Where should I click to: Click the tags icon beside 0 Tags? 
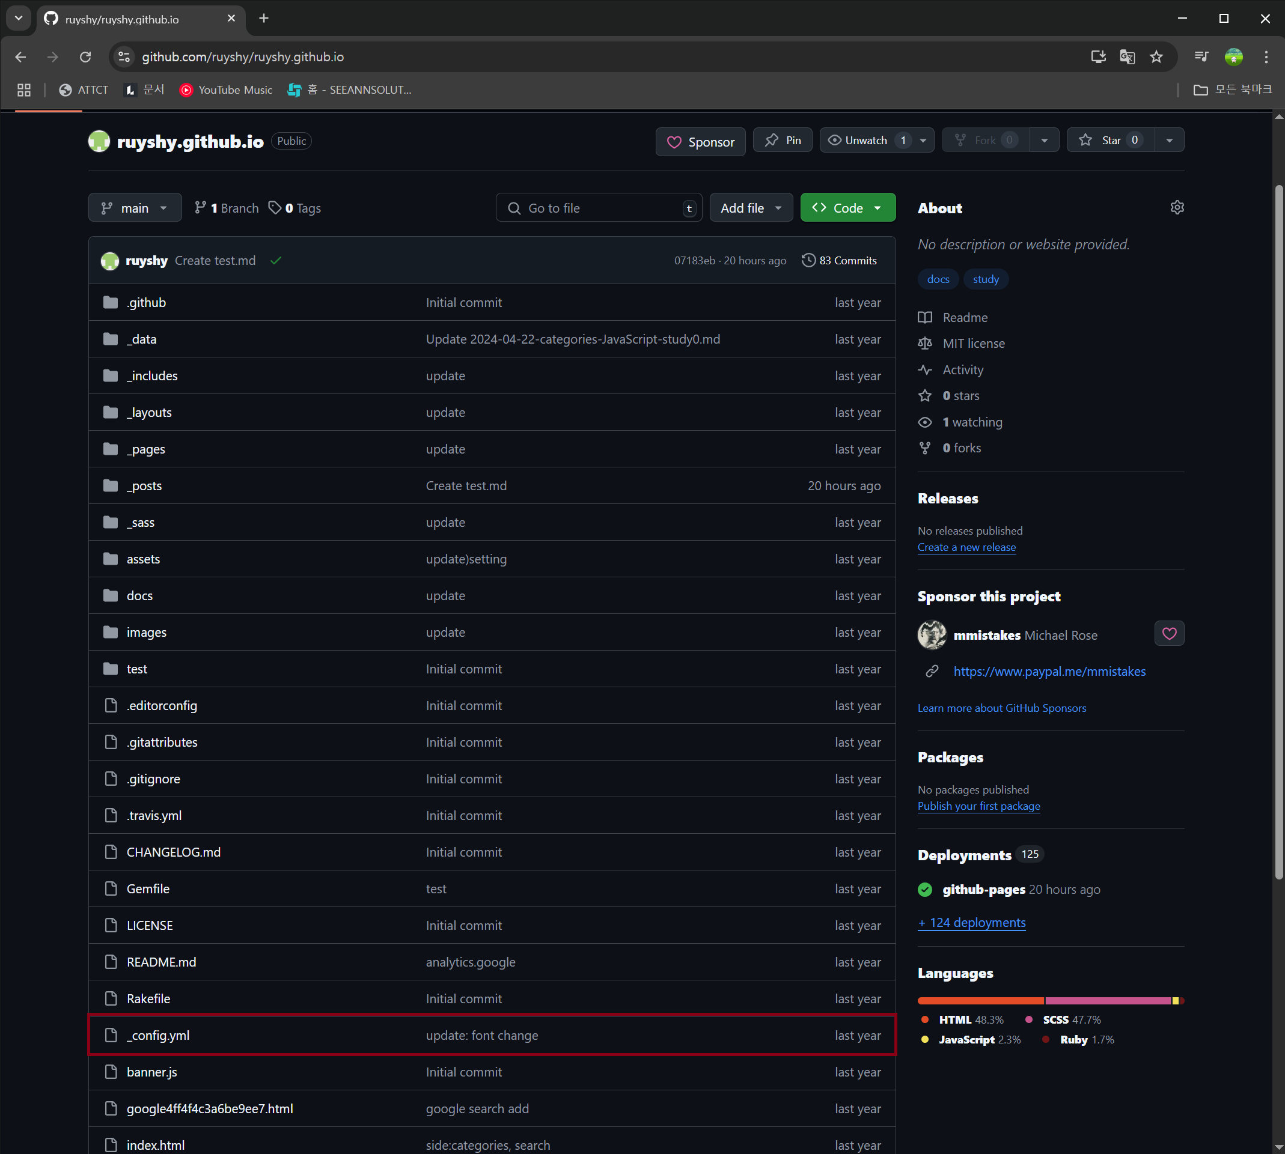coord(275,207)
